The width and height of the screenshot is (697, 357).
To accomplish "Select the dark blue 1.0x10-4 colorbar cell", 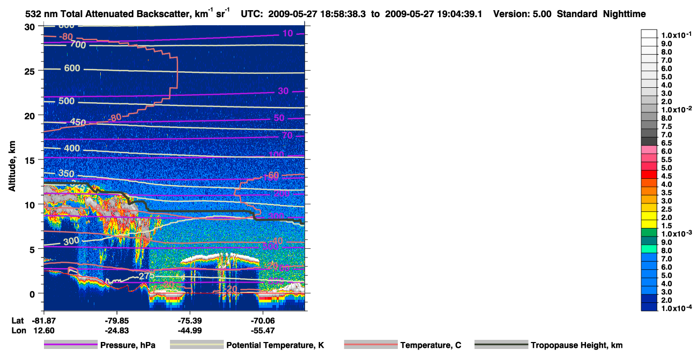I will 649,307.
